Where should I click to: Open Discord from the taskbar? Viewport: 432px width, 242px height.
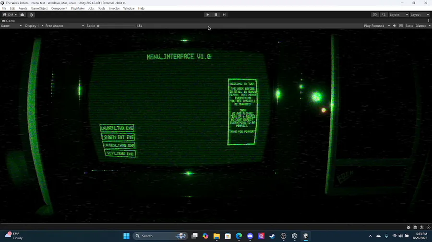click(250, 236)
